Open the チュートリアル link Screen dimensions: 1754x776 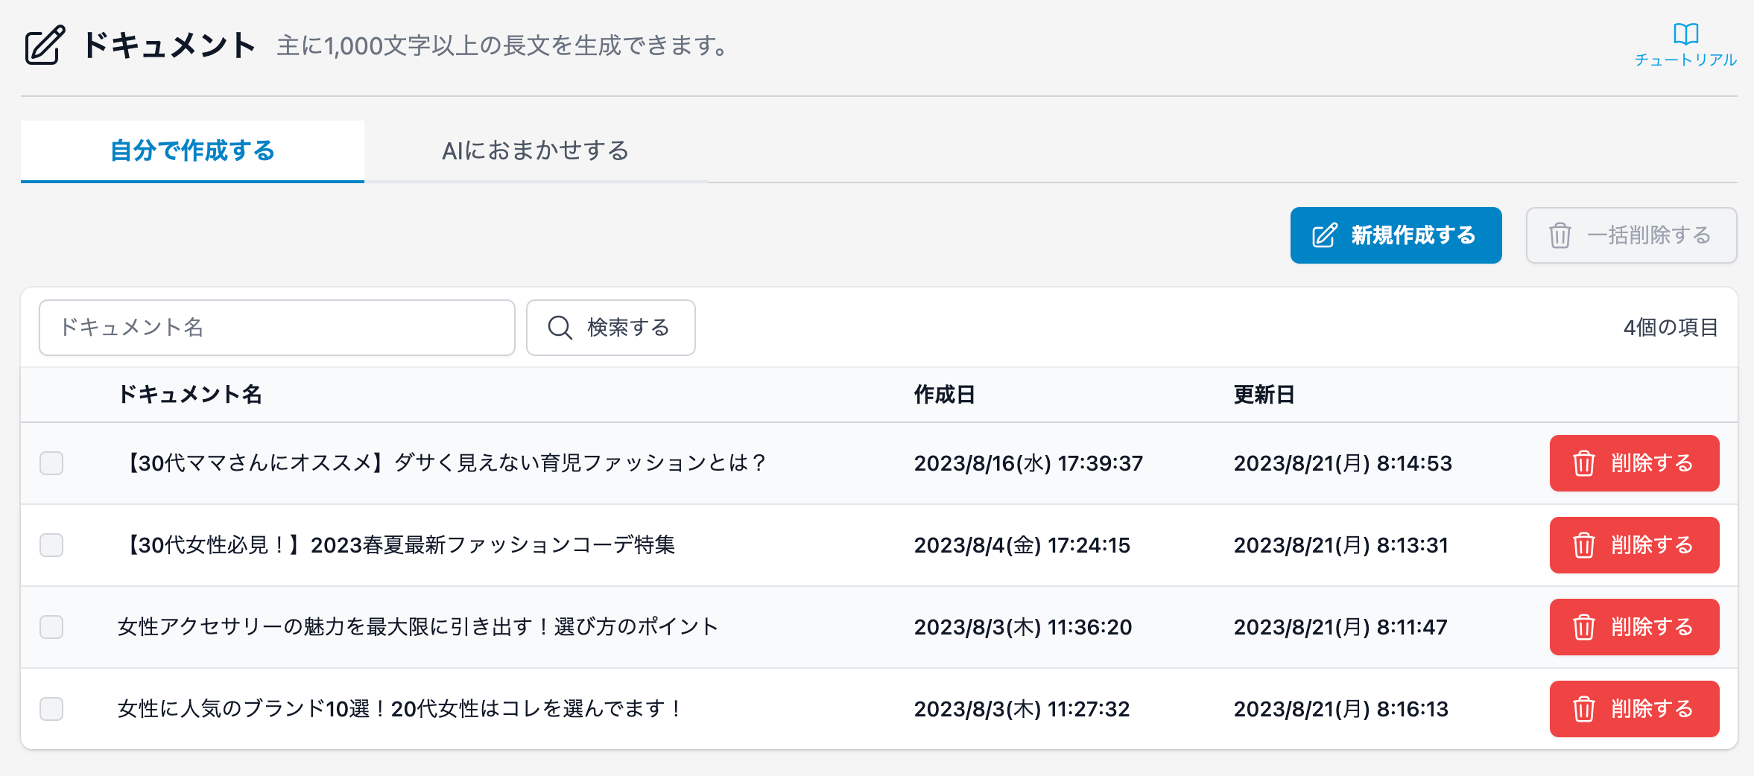pos(1685,60)
